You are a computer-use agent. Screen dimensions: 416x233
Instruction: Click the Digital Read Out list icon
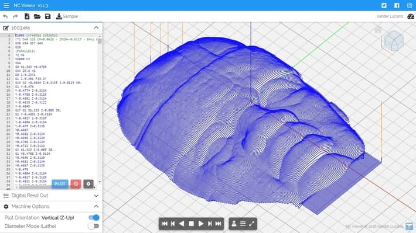(x=6, y=196)
